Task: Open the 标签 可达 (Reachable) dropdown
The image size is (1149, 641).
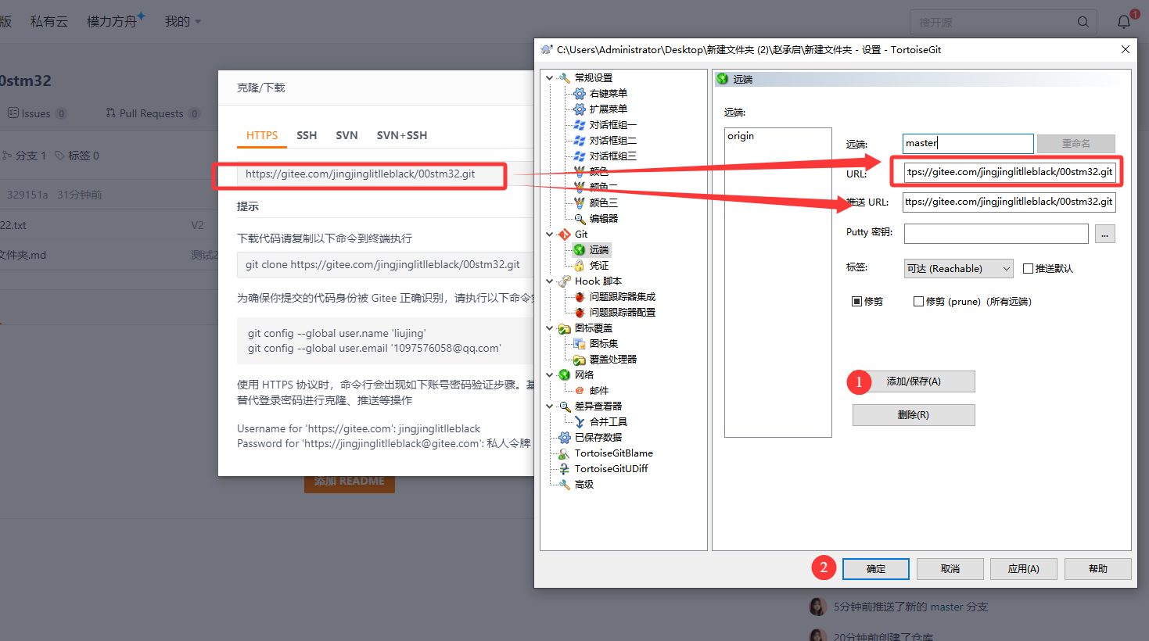Action: click(958, 268)
